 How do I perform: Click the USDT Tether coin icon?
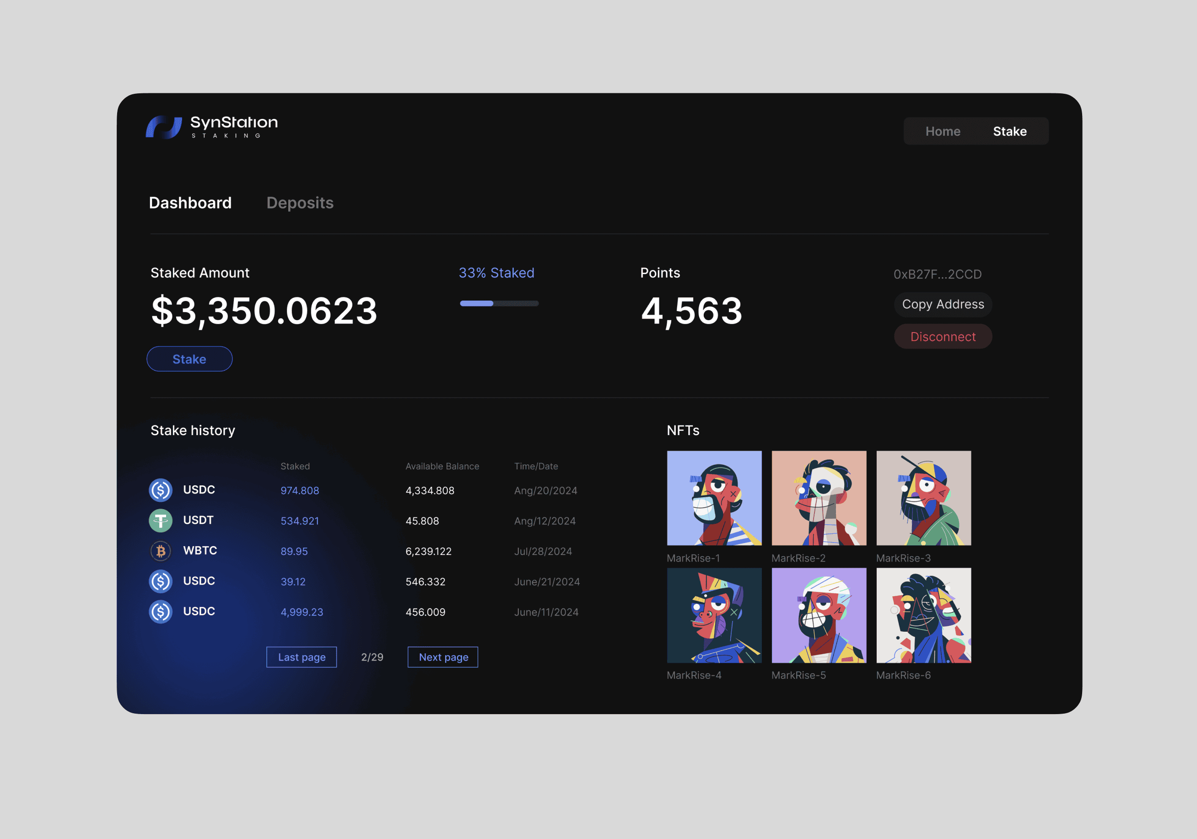click(x=161, y=520)
